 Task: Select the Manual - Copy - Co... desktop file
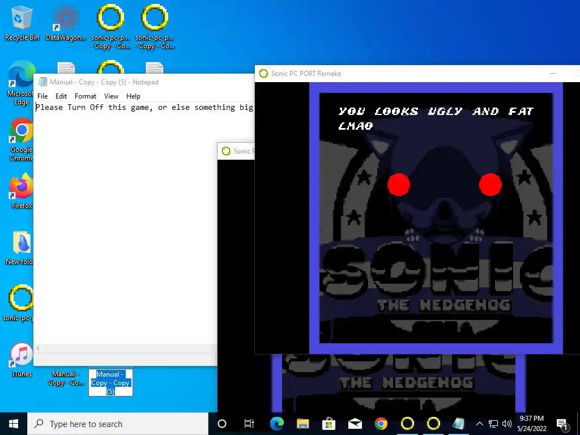[66, 378]
